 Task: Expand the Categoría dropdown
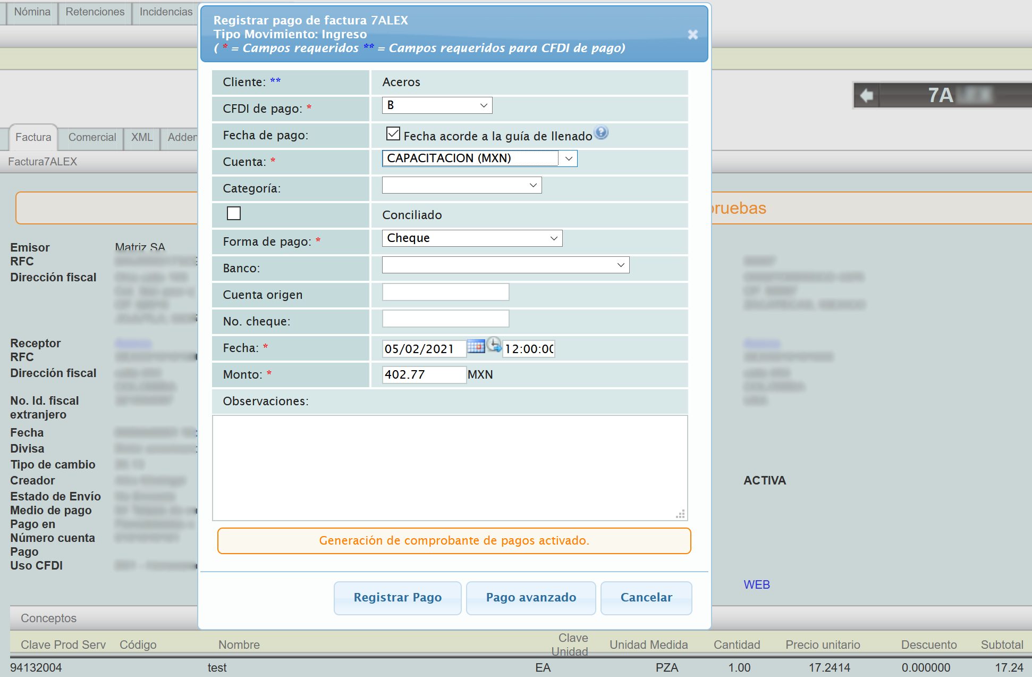pos(461,185)
